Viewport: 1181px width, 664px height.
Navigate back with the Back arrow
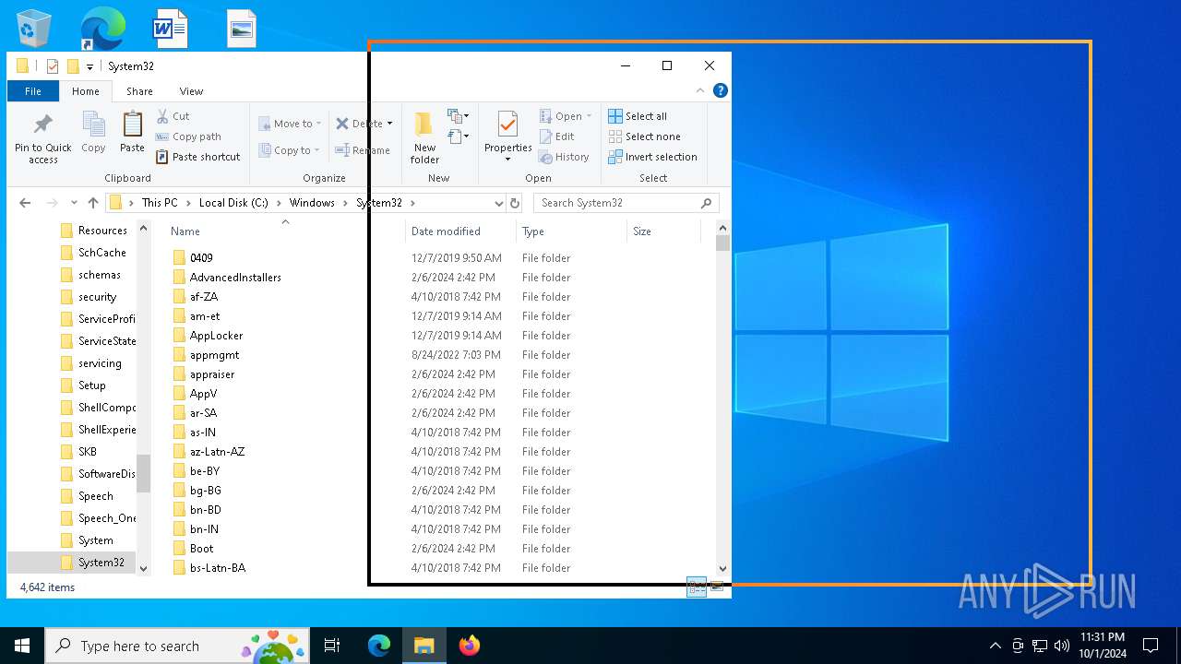(25, 203)
